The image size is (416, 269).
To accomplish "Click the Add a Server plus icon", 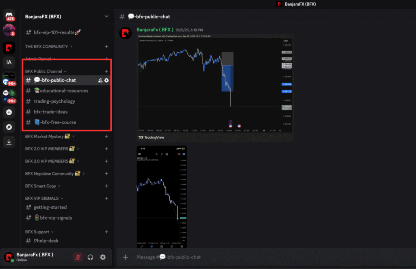I will point(9,112).
